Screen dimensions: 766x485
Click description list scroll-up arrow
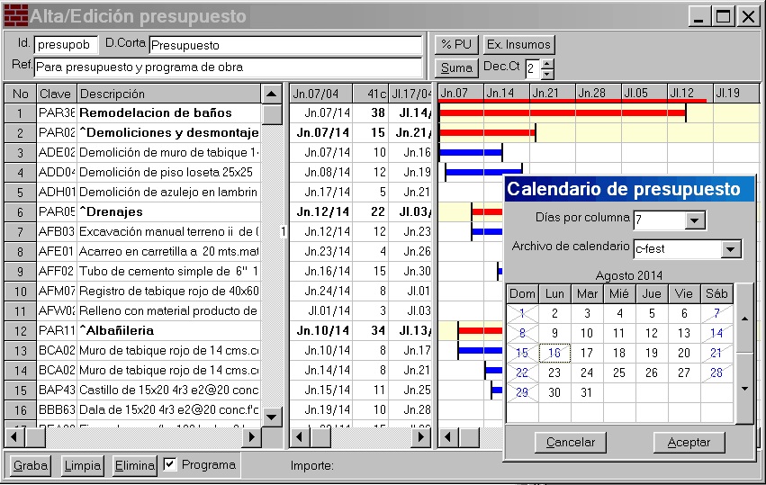272,94
